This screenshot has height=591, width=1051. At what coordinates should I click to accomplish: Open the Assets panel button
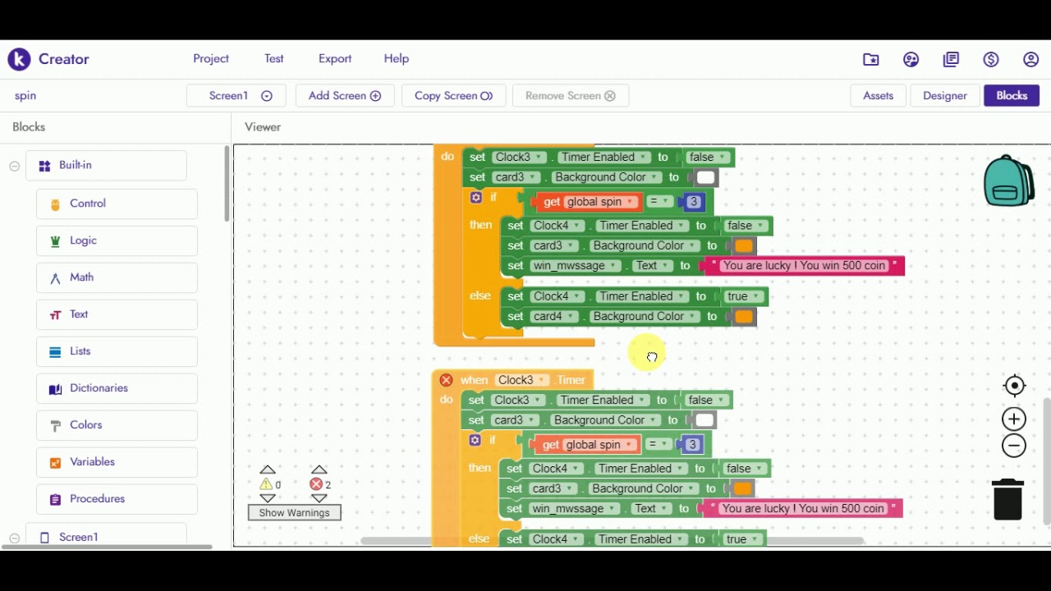click(878, 96)
